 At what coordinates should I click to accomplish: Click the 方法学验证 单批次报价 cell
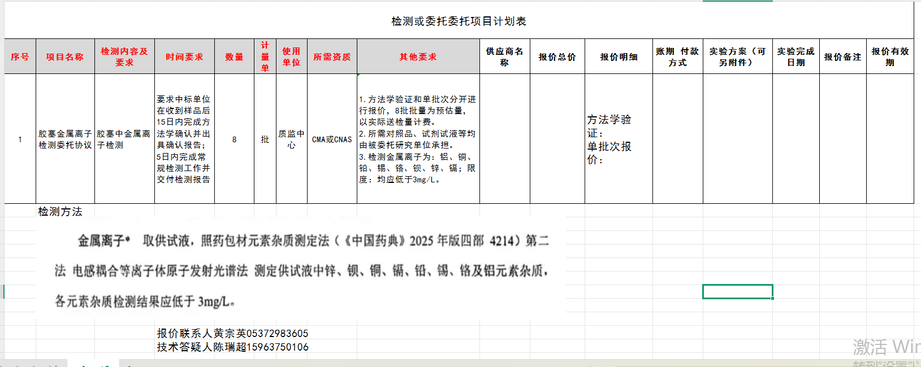tap(618, 139)
